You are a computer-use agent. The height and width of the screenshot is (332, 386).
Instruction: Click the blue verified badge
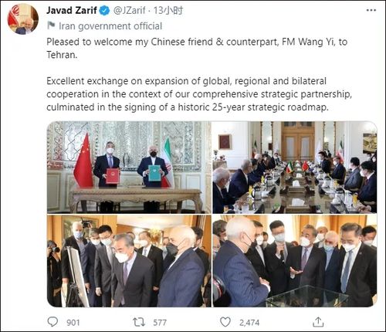click(x=104, y=11)
